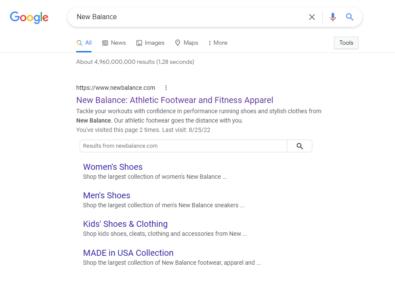Open the Men's Shoes link
395x286 pixels.
point(106,195)
